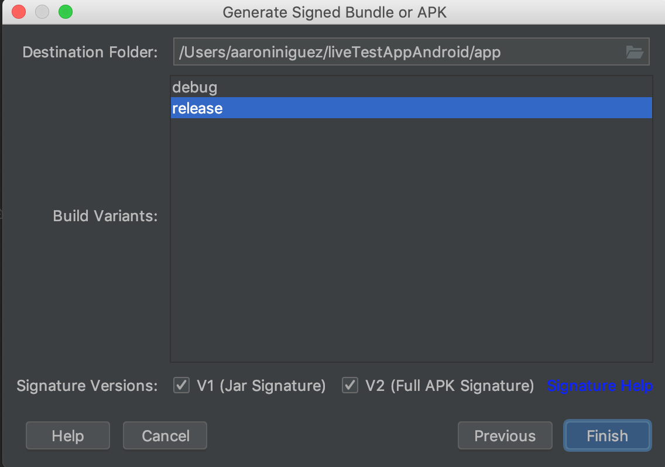Click empty space in the Build Variants list
665x467 pixels.
coord(410,246)
